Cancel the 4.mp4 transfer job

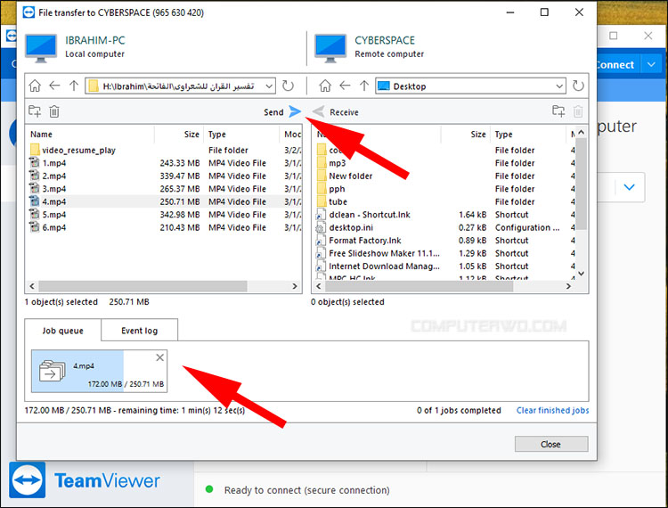coord(159,357)
